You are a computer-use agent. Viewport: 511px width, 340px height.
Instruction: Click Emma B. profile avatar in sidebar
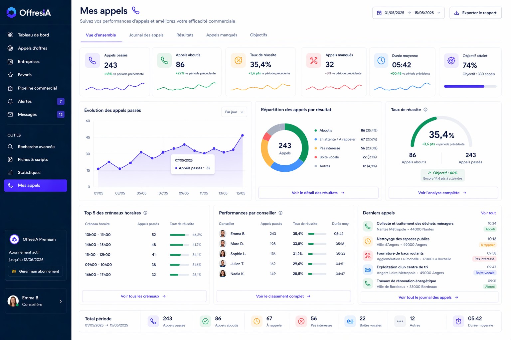coord(13,301)
